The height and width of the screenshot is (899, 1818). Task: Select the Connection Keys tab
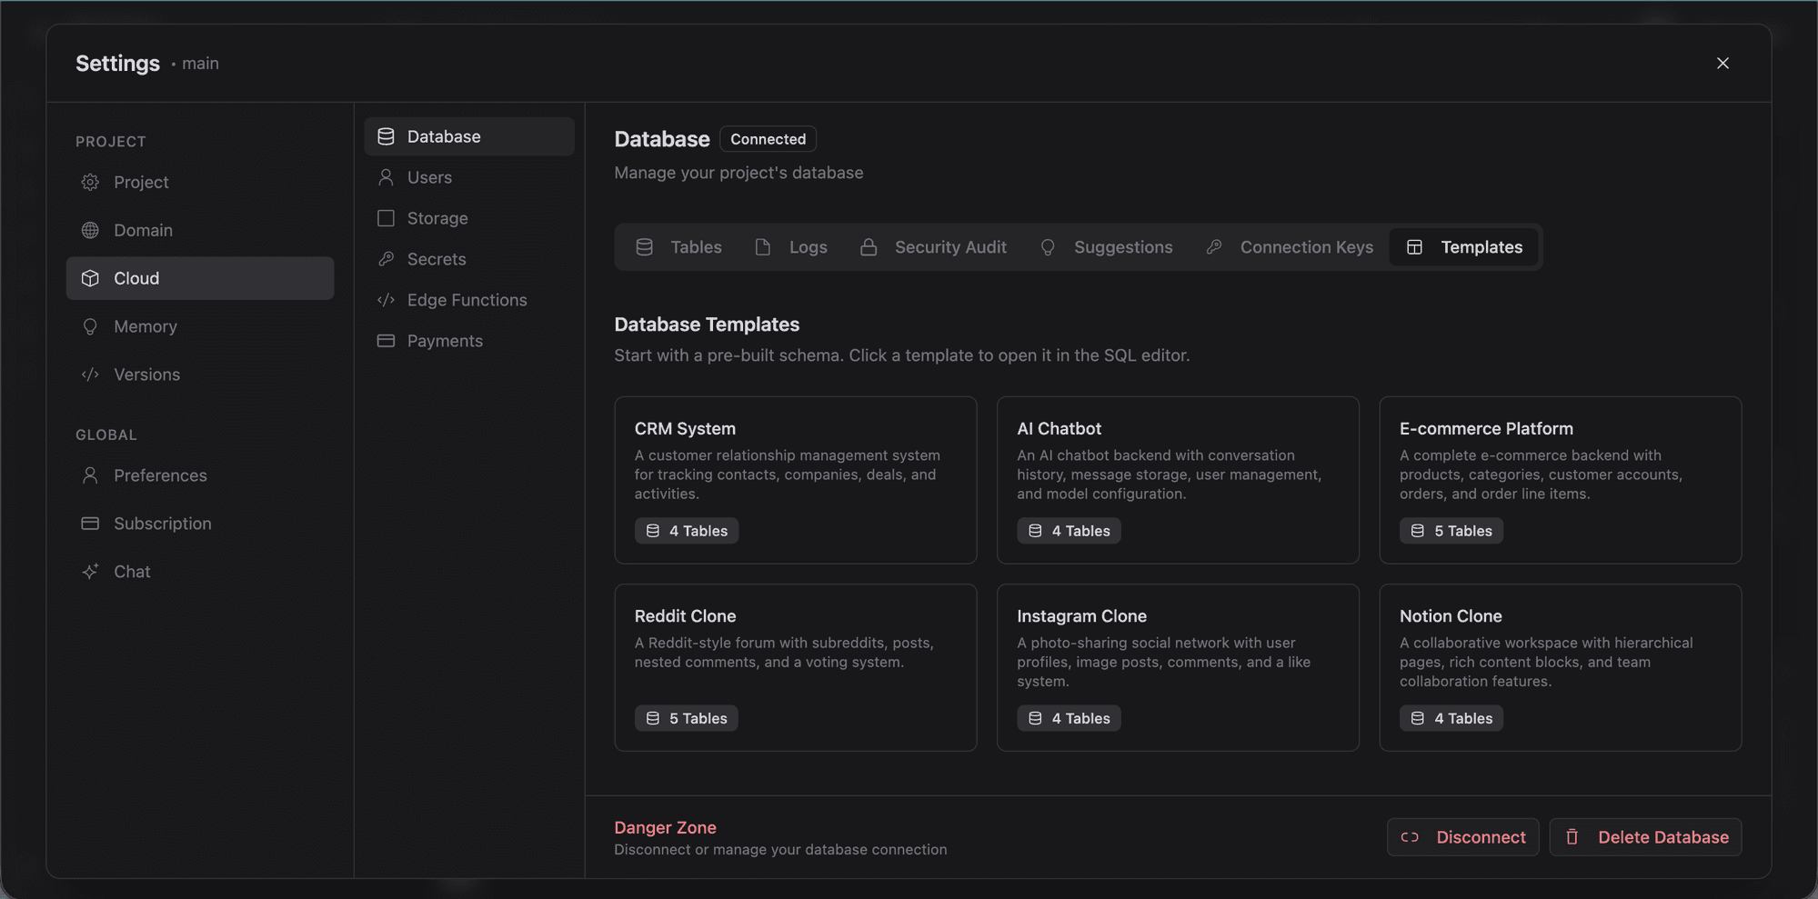pos(1290,246)
